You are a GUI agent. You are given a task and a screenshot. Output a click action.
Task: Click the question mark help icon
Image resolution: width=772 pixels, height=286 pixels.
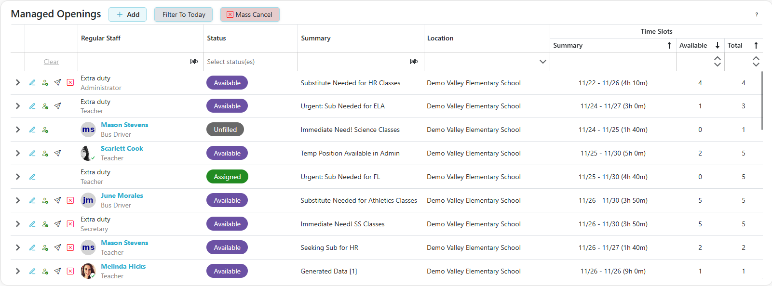(757, 14)
